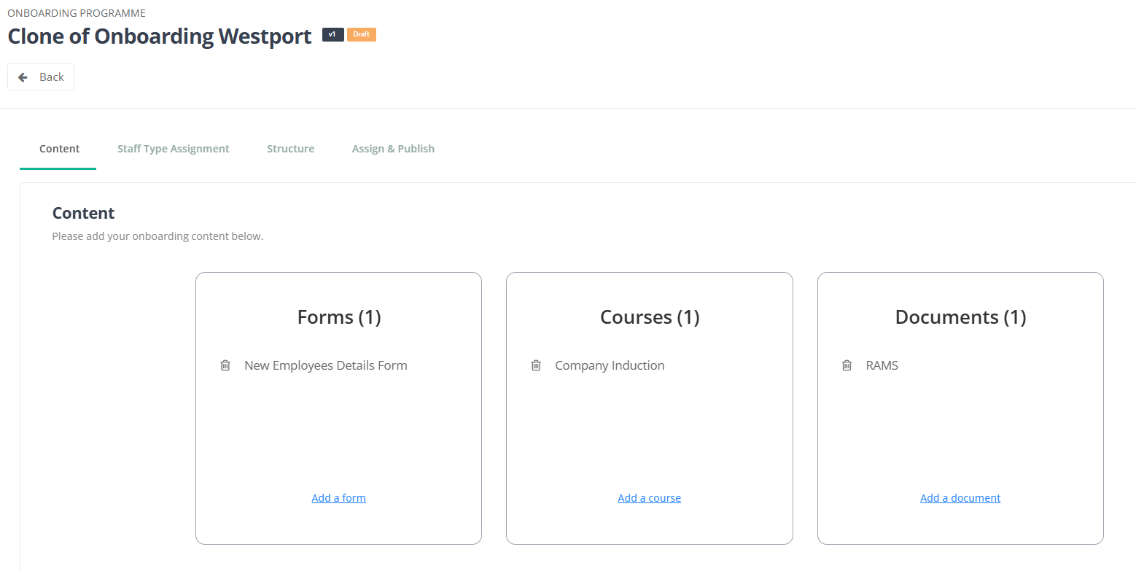The height and width of the screenshot is (571, 1136).
Task: Select the New Employees Details Form item
Action: tap(325, 365)
